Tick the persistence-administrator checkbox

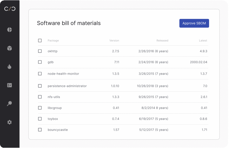40,86
